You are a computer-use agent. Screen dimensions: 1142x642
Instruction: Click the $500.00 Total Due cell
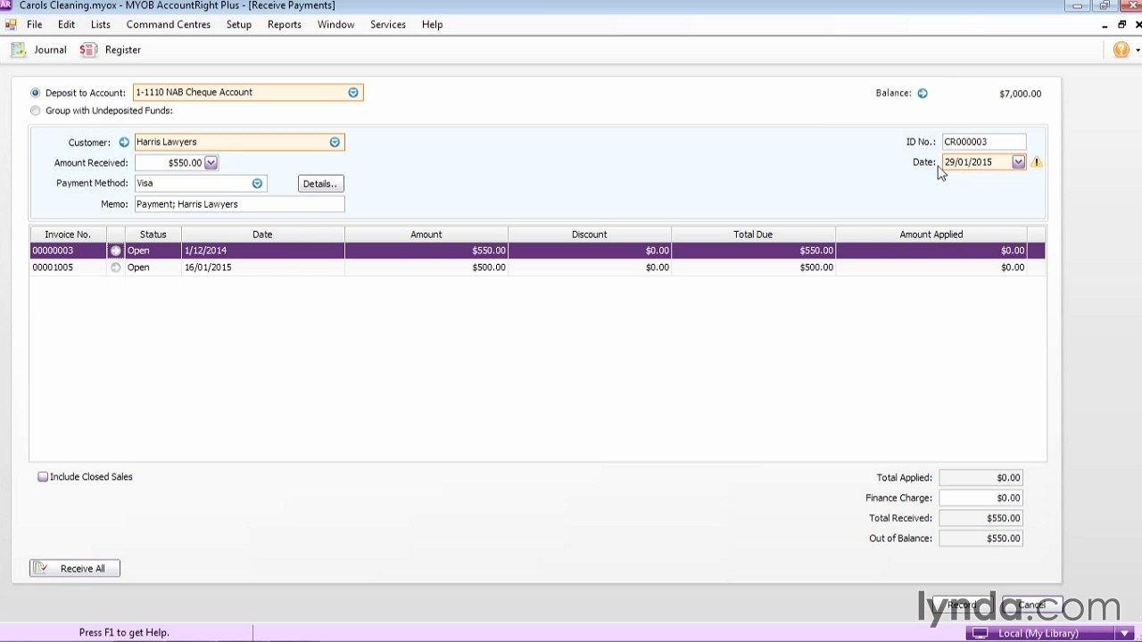pos(753,267)
